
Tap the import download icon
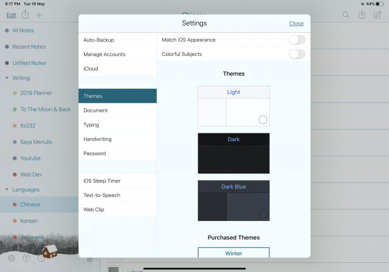tap(362, 15)
